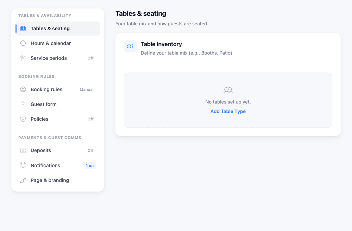The width and height of the screenshot is (352, 231).
Task: Click the Hours & calendar clock icon
Action: [x=23, y=43]
